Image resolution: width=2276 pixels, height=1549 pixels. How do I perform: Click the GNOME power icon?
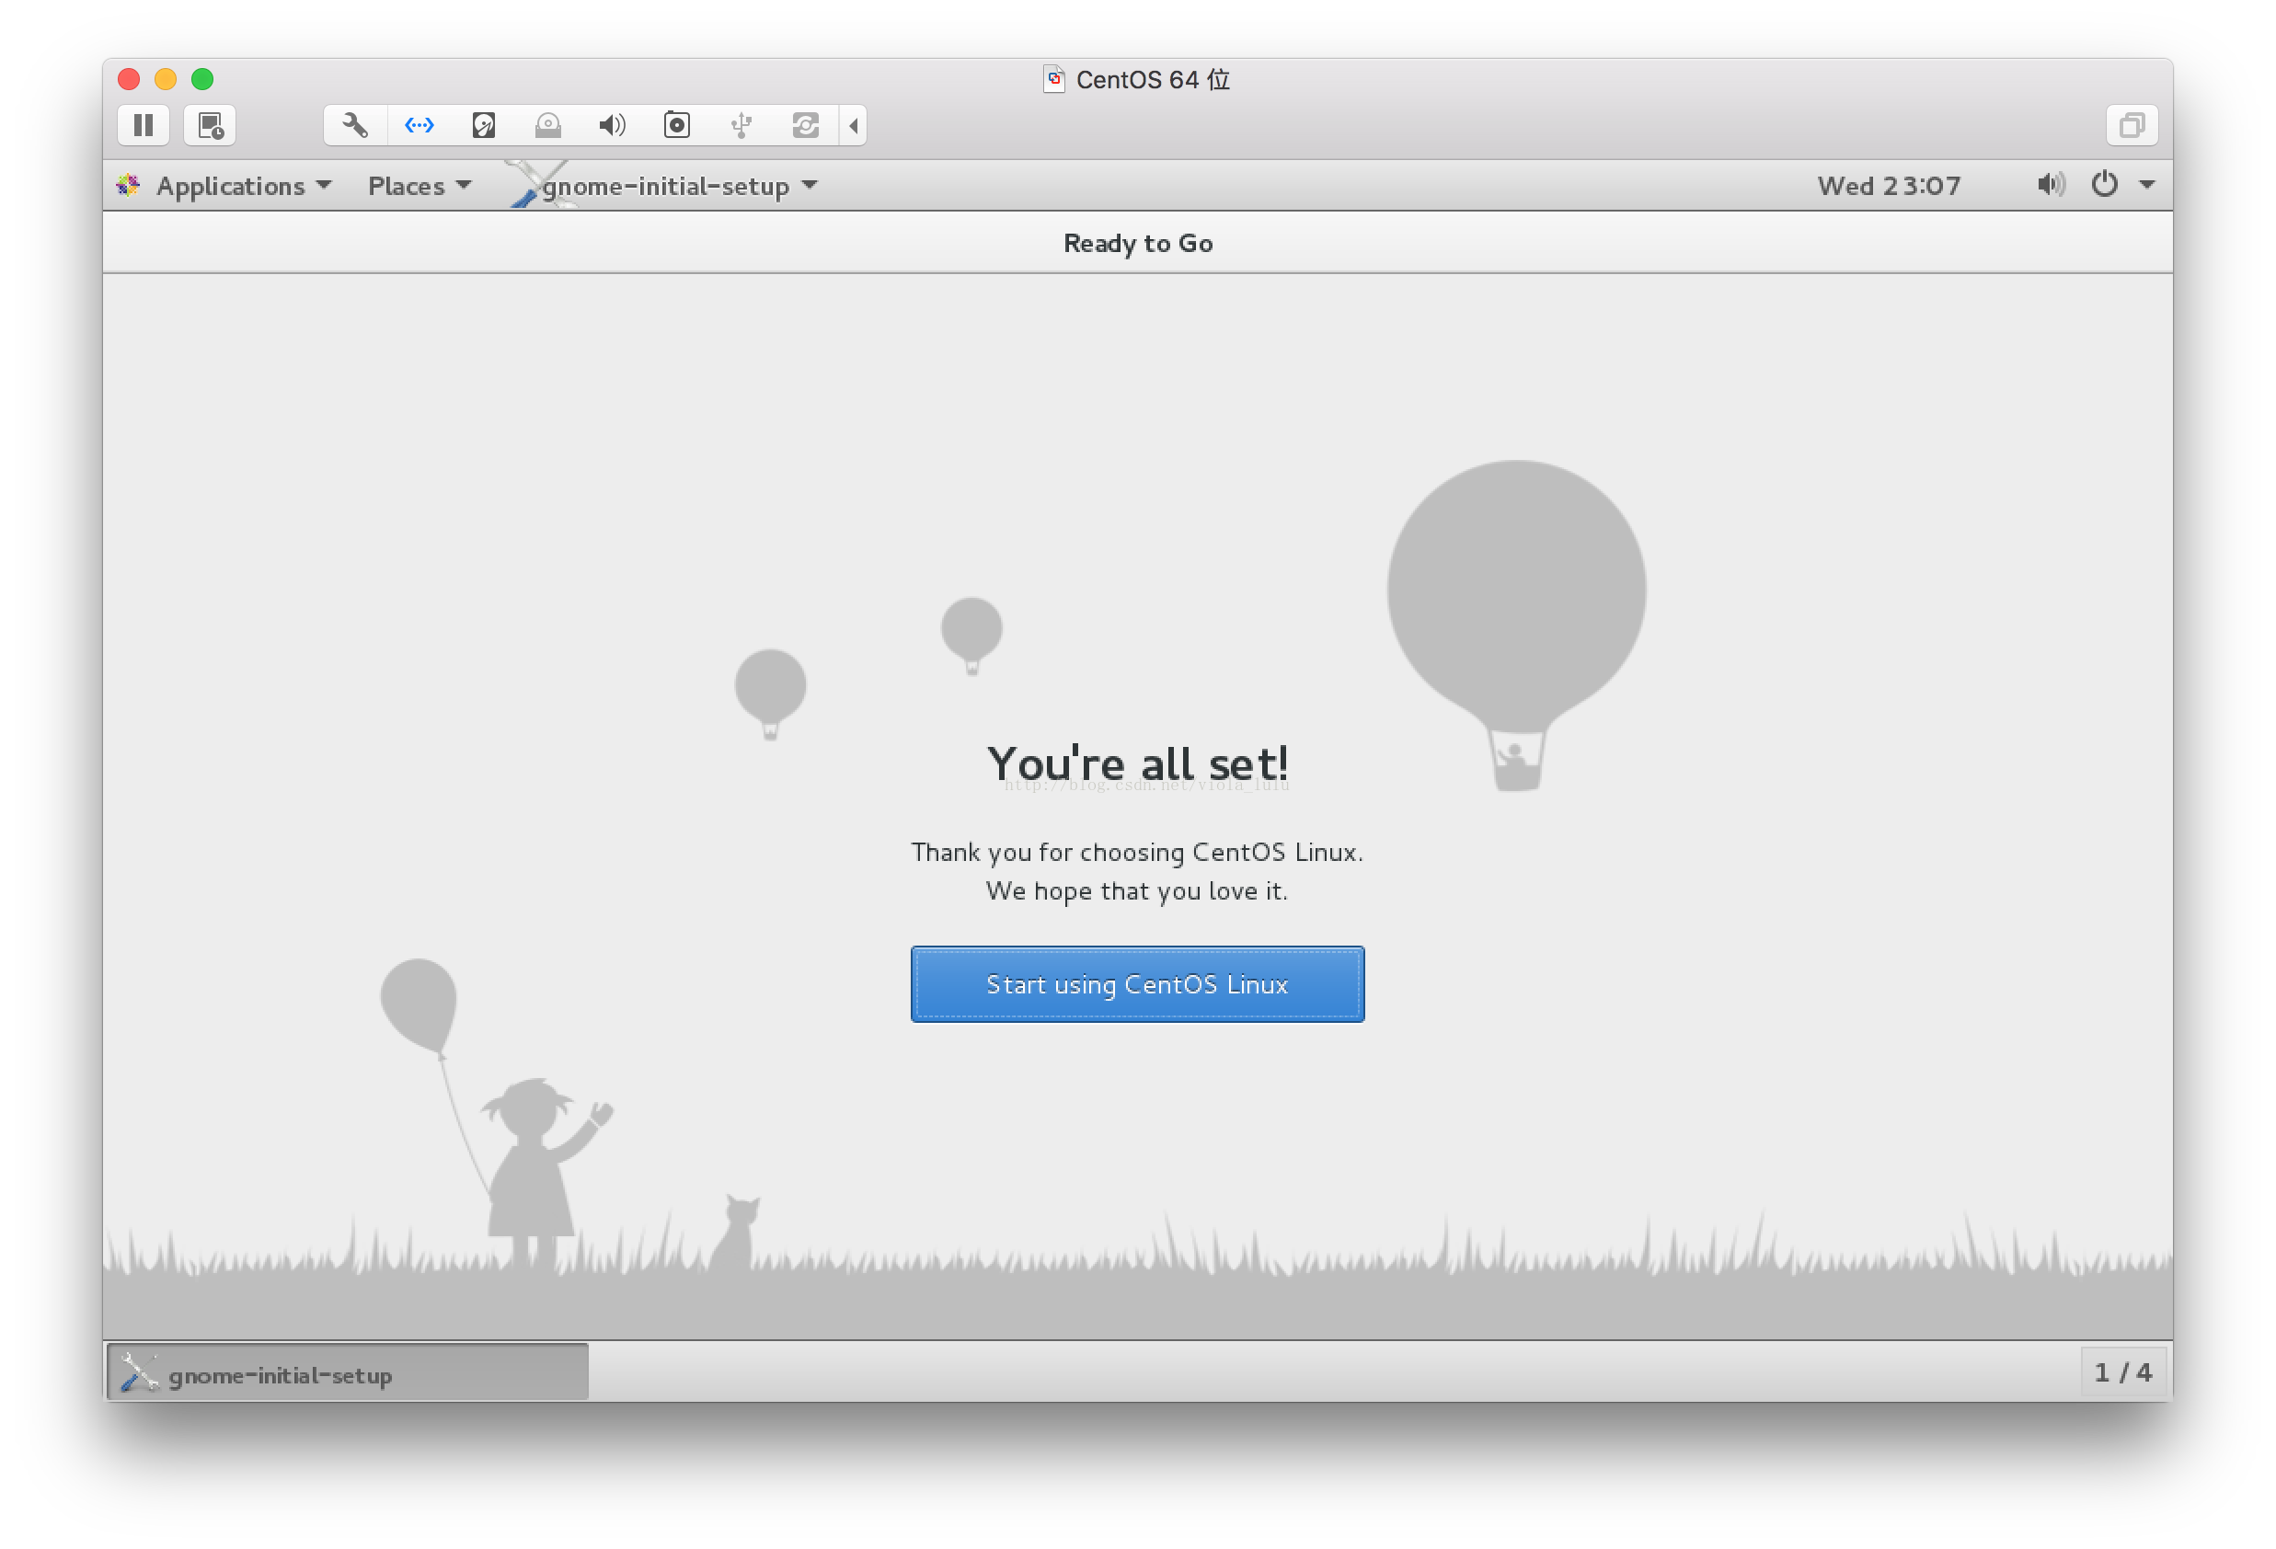tap(2104, 184)
